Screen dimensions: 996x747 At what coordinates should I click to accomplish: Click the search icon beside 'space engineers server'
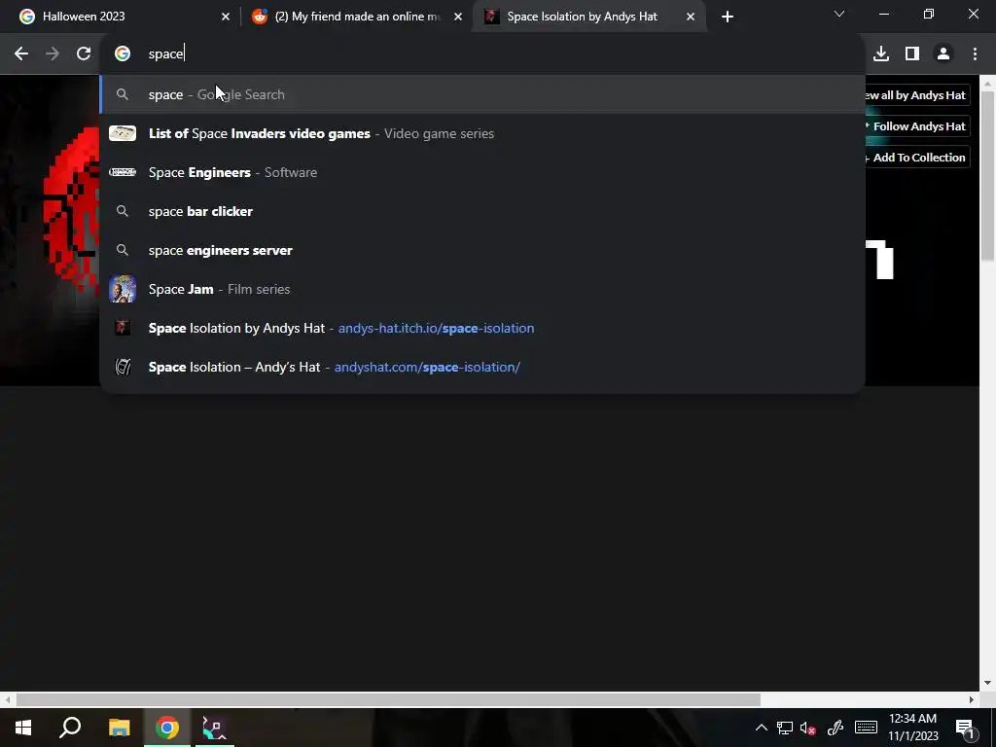point(122,250)
